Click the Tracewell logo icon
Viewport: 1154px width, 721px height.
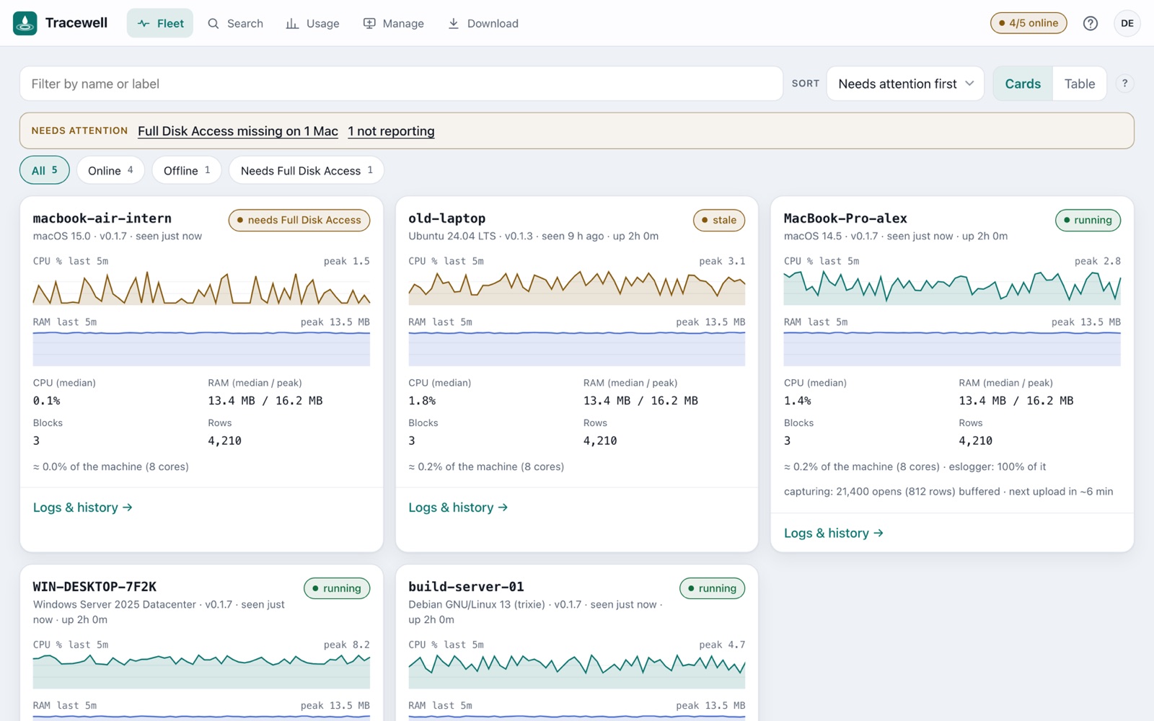[x=25, y=23]
